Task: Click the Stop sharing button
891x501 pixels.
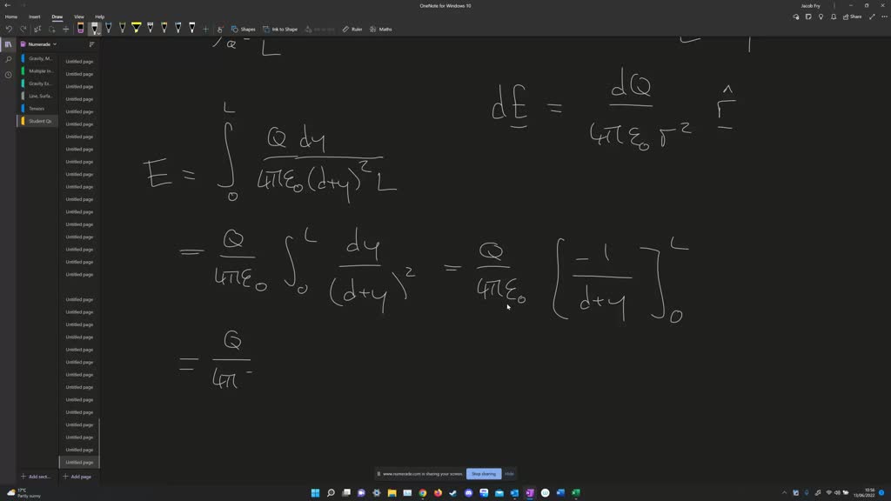Action: [483, 474]
